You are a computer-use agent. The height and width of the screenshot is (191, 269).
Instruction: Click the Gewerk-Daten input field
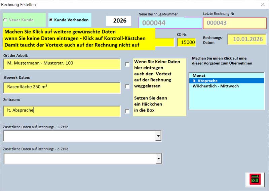pos(62,88)
